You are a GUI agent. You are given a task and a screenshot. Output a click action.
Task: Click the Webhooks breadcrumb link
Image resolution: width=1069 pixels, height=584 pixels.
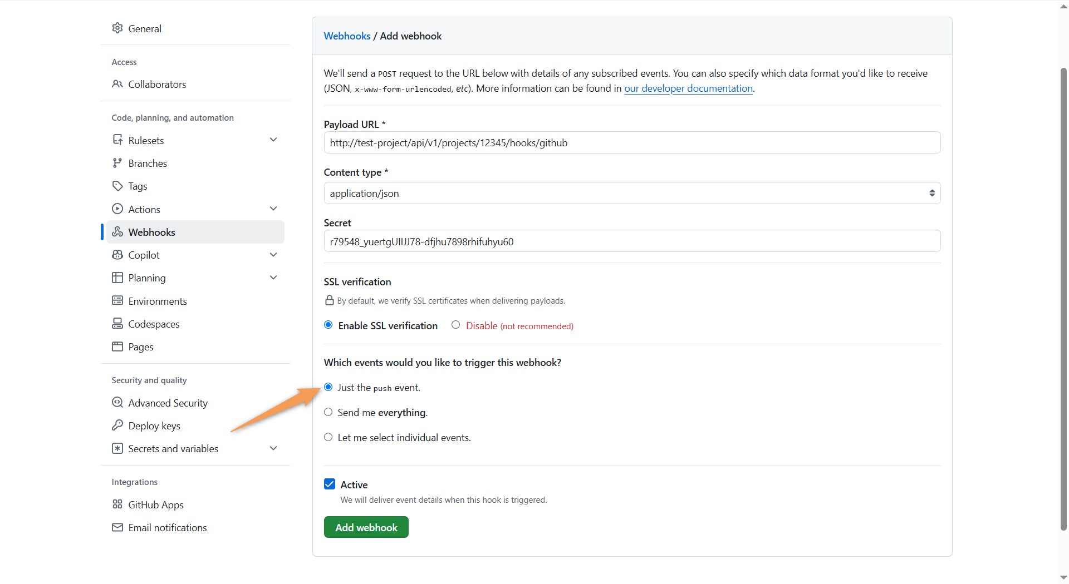click(347, 36)
